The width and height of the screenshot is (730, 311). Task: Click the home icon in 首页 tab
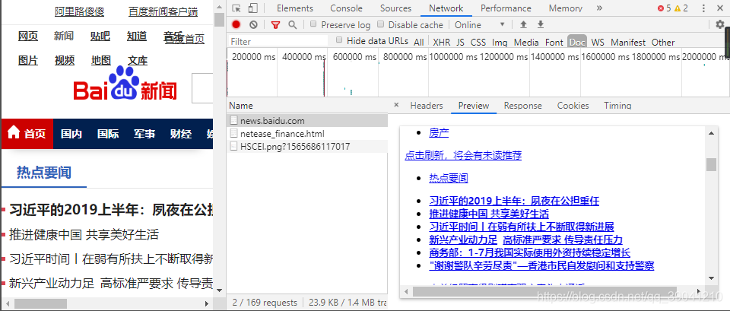[14, 132]
